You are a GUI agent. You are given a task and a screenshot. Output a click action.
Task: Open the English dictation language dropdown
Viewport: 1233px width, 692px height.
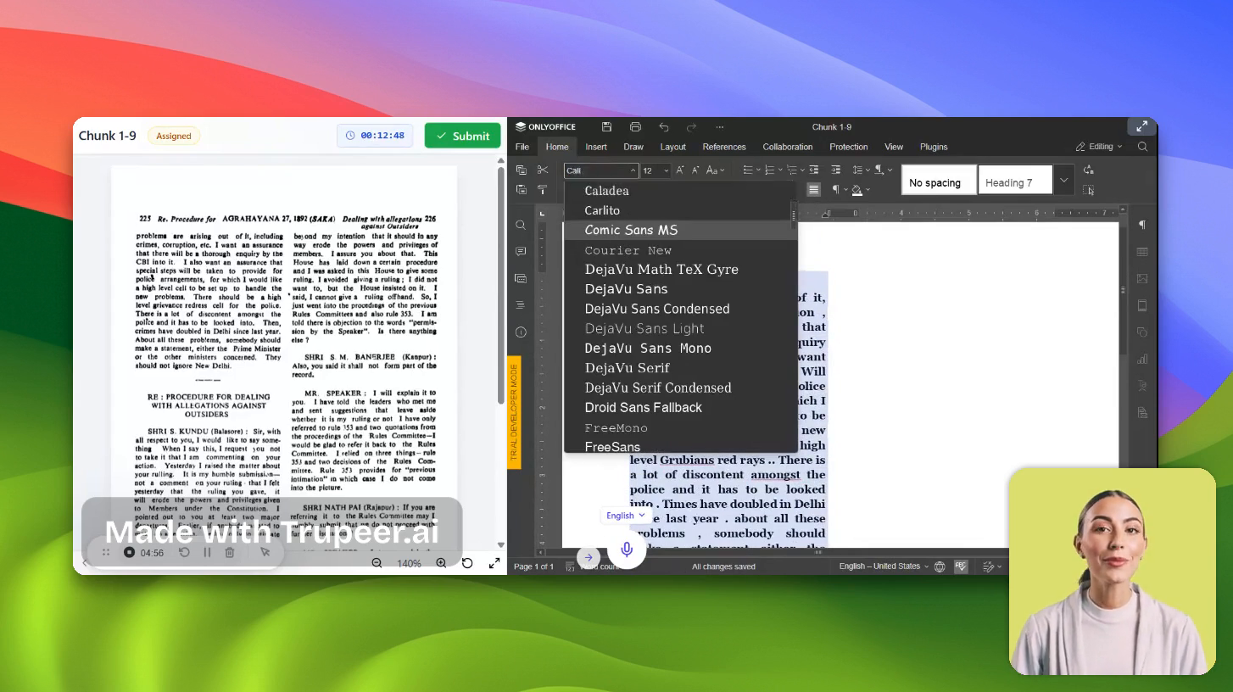626,516
